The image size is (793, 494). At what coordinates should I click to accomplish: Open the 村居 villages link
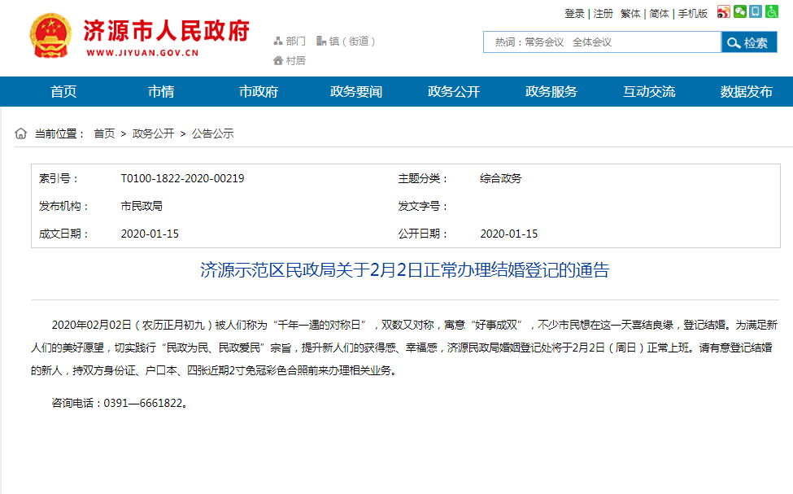click(x=290, y=60)
